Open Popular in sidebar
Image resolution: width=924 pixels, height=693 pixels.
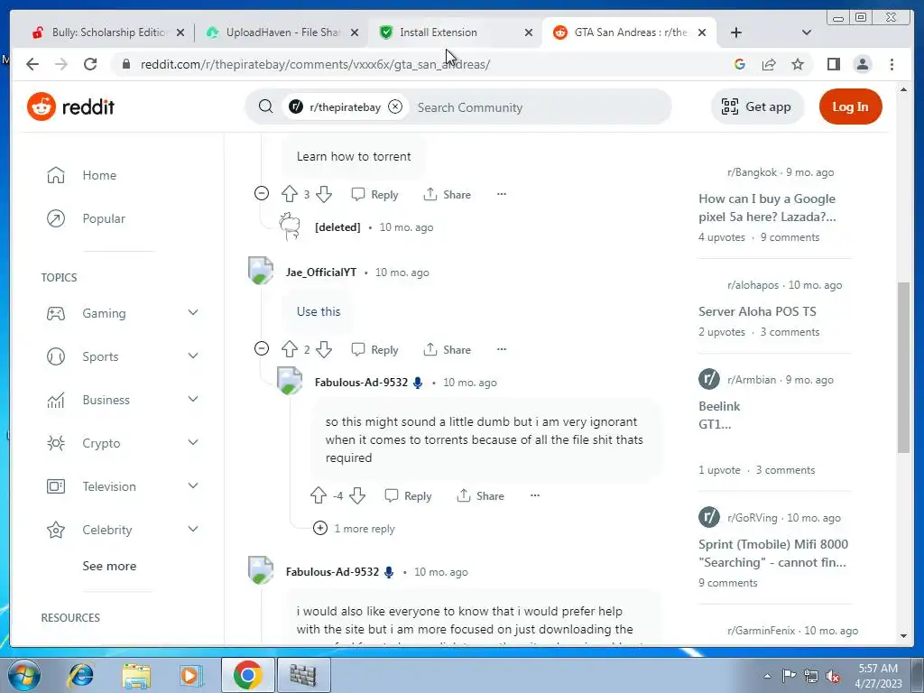coord(104,218)
